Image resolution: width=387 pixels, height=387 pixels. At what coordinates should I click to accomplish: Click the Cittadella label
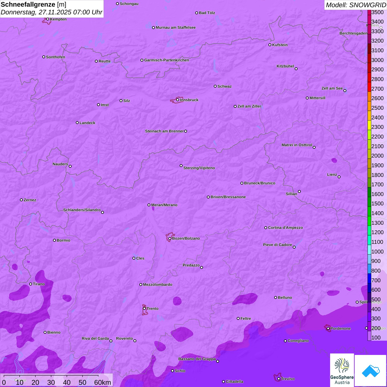[234, 381]
